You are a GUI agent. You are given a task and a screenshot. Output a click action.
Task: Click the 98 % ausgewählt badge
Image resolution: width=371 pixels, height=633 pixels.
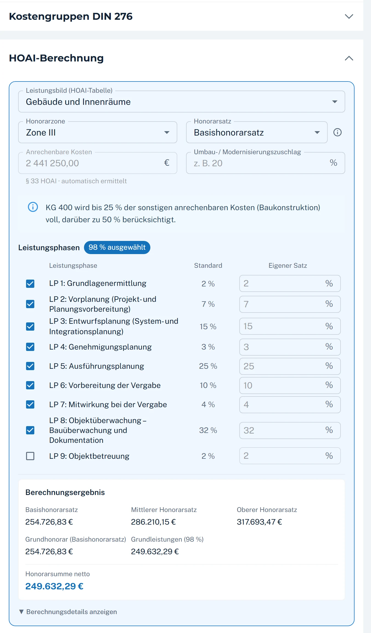click(117, 247)
